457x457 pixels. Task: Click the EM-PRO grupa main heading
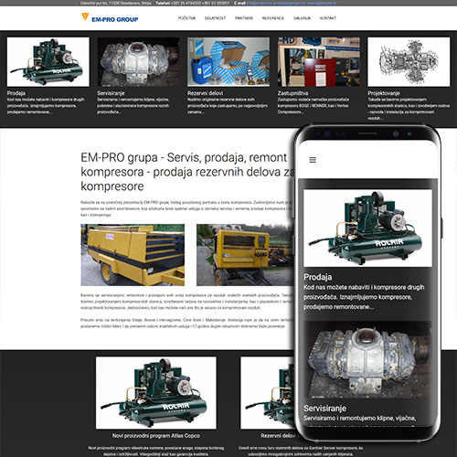click(187, 172)
